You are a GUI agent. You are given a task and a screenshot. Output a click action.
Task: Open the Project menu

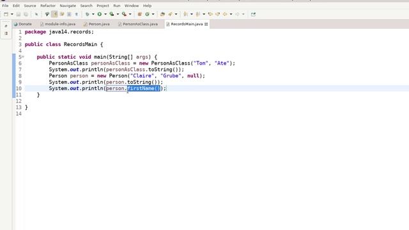pos(103,6)
